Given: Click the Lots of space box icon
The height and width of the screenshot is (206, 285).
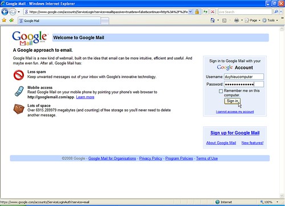Looking at the screenshot, I should pos(19,109).
